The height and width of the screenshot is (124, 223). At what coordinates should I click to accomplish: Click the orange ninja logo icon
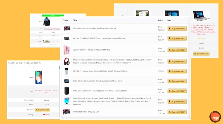(215, 117)
